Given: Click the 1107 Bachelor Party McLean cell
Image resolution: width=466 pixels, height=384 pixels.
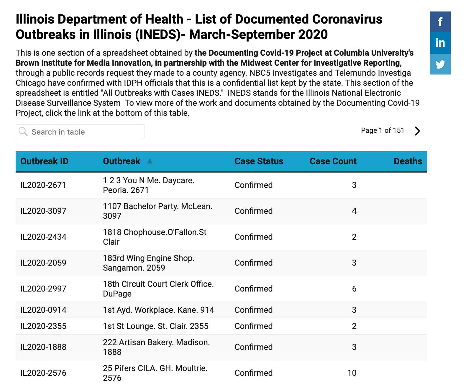Looking at the screenshot, I should [157, 211].
